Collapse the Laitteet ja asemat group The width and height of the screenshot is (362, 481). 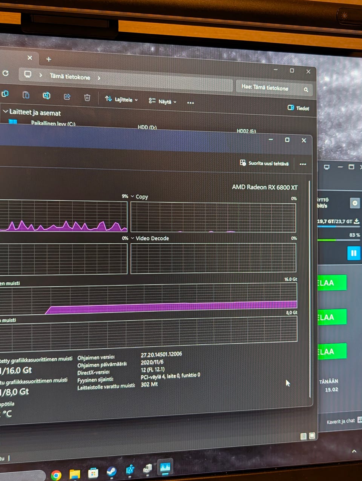point(5,111)
